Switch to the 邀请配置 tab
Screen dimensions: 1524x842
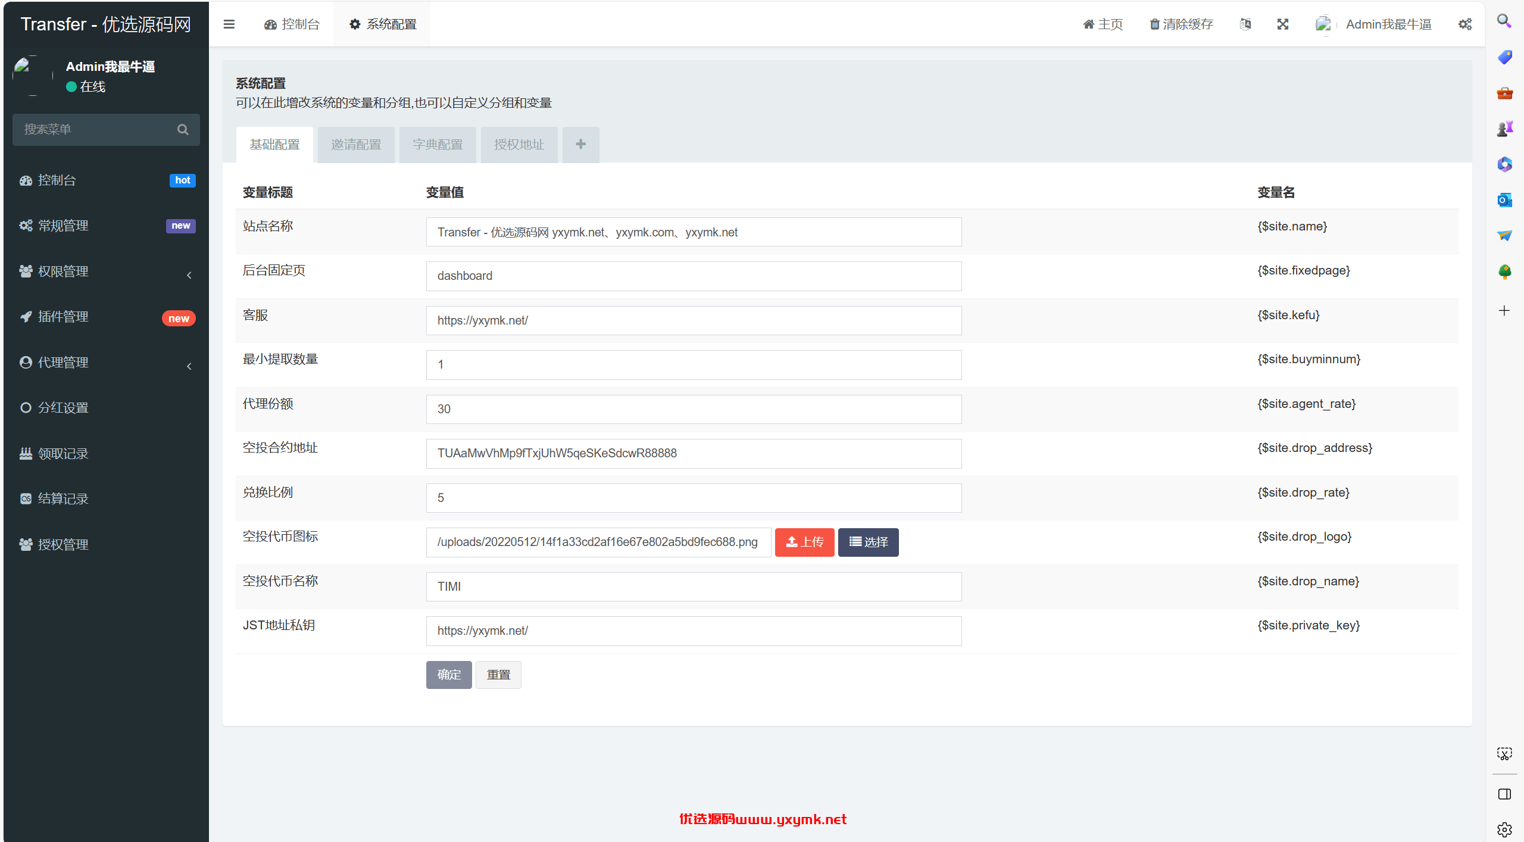pos(356,145)
